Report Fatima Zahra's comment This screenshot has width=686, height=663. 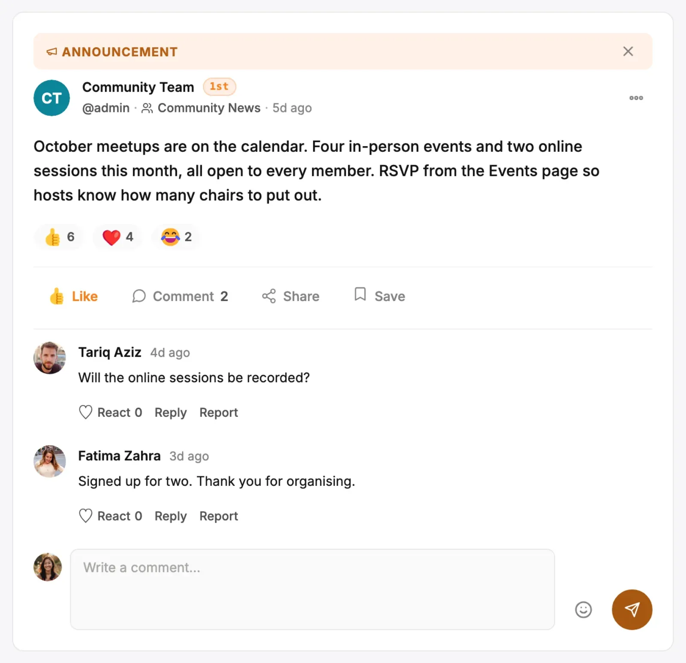[219, 516]
